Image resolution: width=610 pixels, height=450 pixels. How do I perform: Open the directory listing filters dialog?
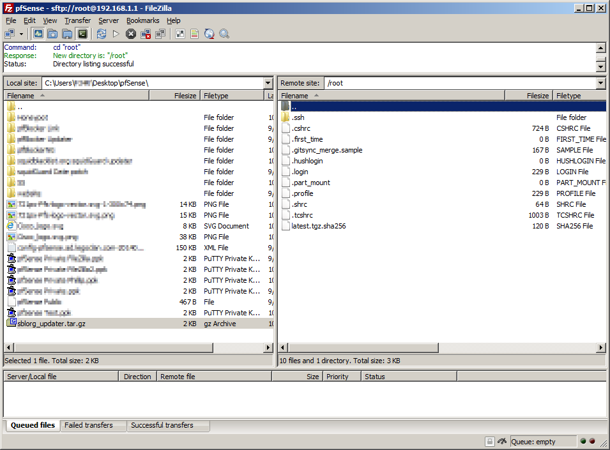pyautogui.click(x=180, y=34)
